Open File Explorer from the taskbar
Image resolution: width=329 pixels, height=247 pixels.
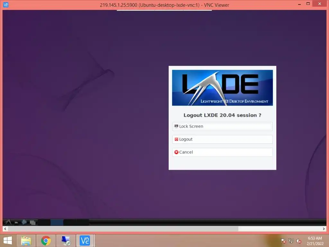[x=26, y=241]
